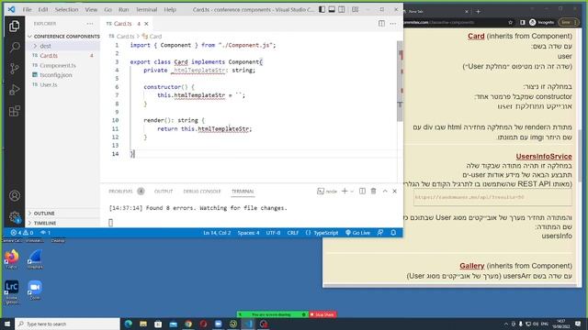
Task: Switch to the OUTPUT panel tab
Action: 164,192
